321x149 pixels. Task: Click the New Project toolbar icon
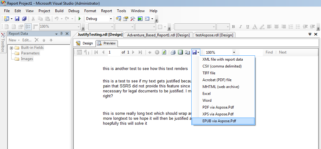coord(7,19)
